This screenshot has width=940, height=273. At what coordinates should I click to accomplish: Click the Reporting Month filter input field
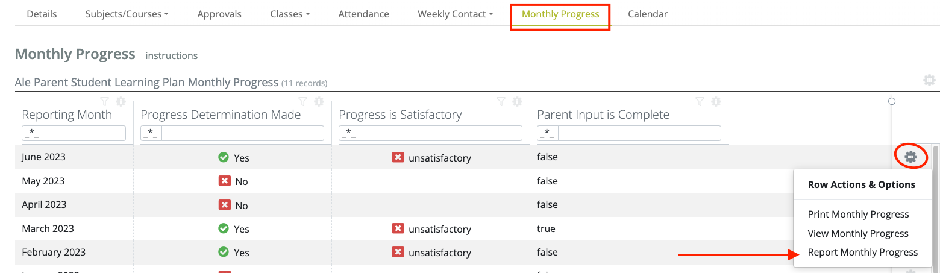84,133
